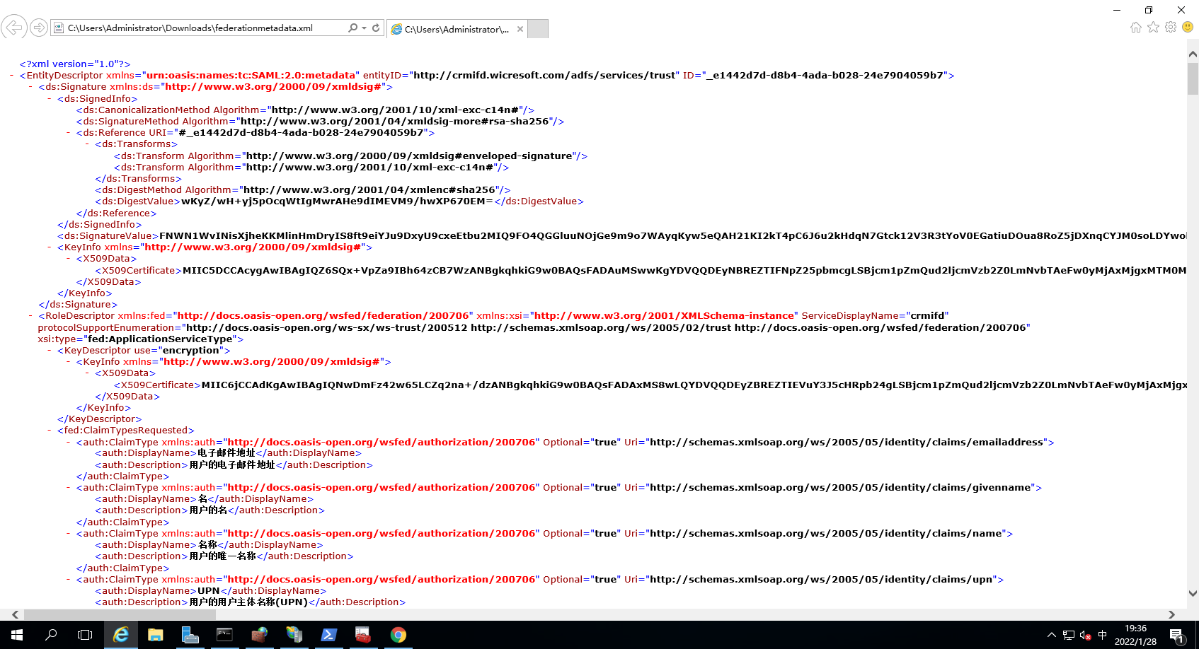
Task: Click the horizontal scrollbar thumb
Action: click(x=120, y=615)
